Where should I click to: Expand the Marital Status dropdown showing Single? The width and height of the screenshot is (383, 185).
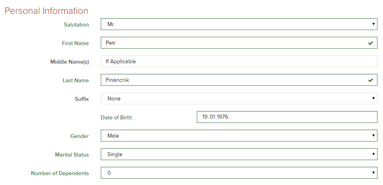point(239,154)
